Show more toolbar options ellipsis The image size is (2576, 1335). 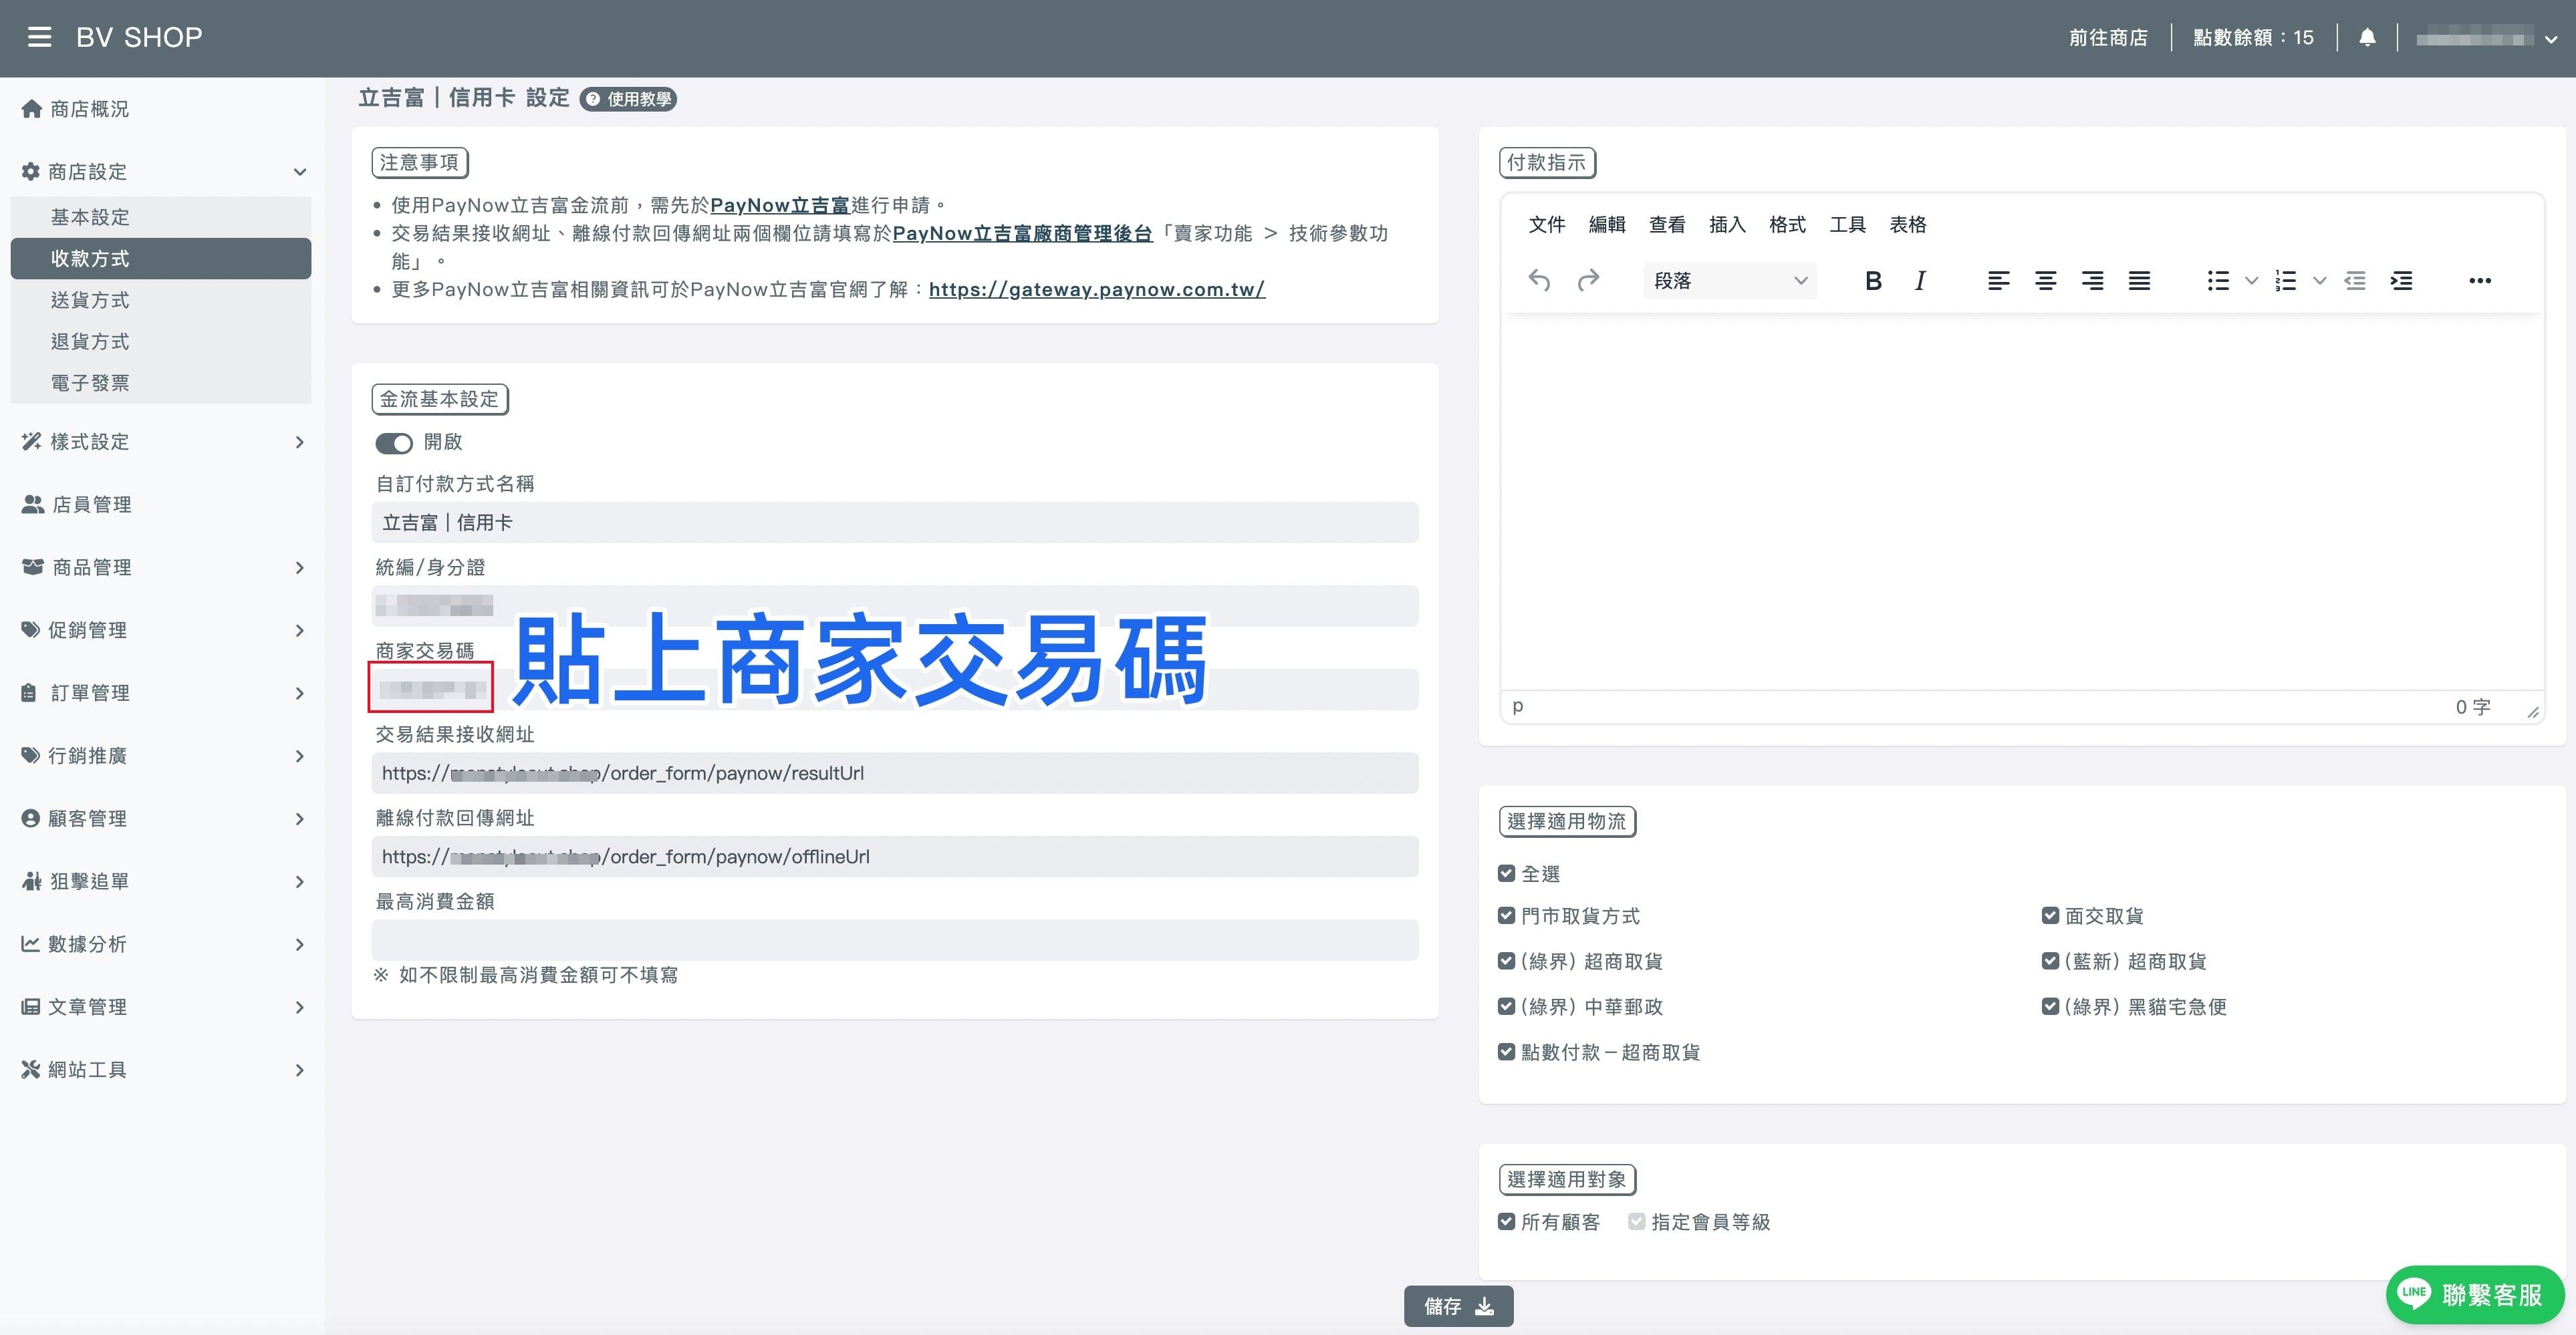2479,281
